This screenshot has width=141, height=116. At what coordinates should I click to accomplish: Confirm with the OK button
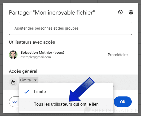point(123,102)
